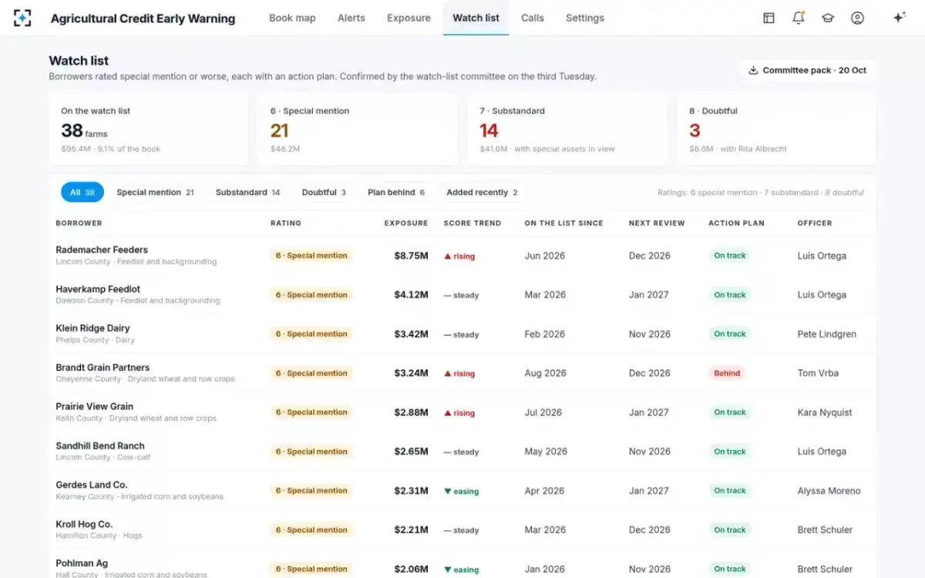Open notifications bell
The image size is (925, 578).
pos(799,18)
